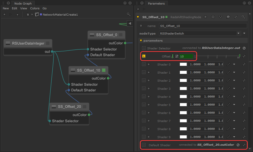Screen dimensions: 253x152
Task: Toggle view state square on RSUserDataInteger node
Action: [x=48, y=43]
